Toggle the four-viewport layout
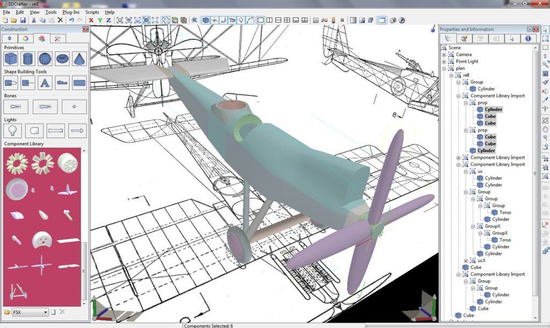Image resolution: width=550 pixels, height=328 pixels. [287, 20]
